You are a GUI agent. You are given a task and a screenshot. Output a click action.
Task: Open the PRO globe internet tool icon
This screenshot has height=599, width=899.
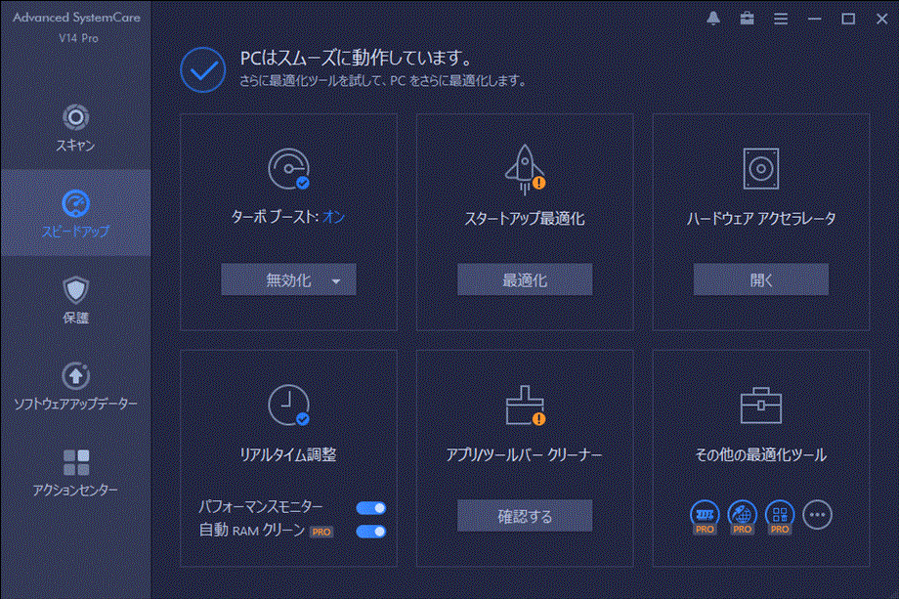point(742,517)
